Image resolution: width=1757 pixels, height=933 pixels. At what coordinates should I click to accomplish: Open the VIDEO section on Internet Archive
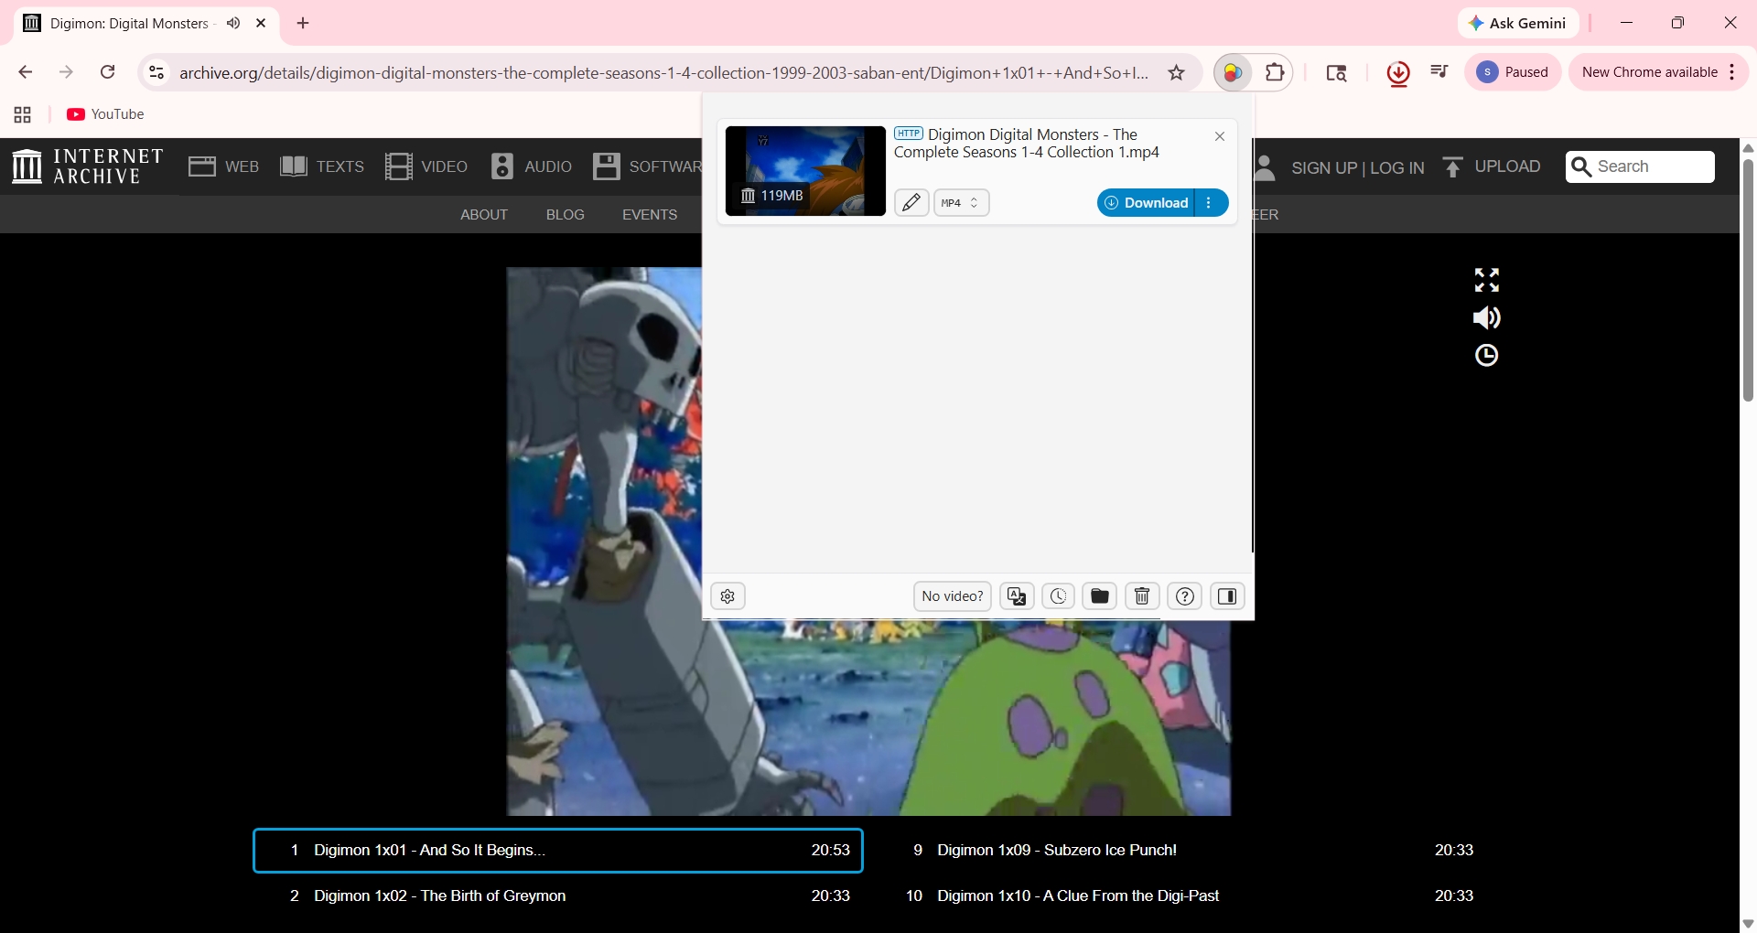(426, 166)
